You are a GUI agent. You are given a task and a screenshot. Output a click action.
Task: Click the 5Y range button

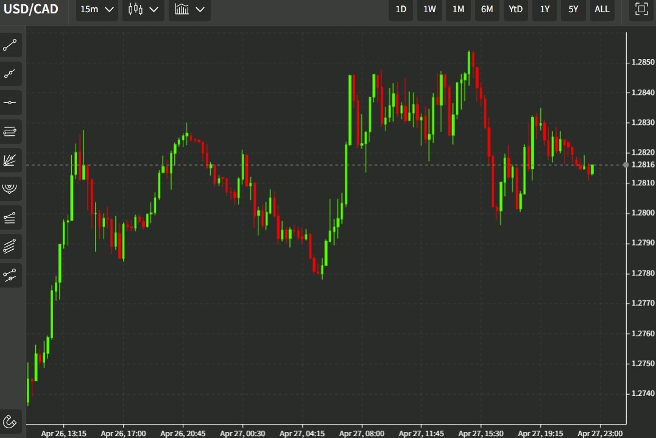[x=573, y=10]
